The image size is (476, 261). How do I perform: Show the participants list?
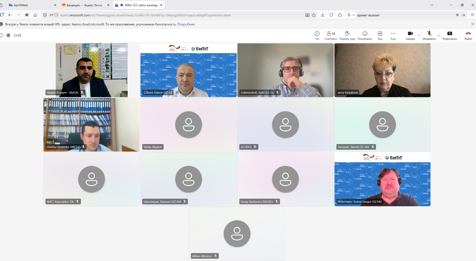331,35
